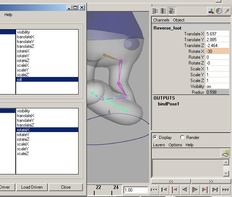Click the current frame field showing 1.00
This screenshot has width=232, height=197.
pos(134,190)
